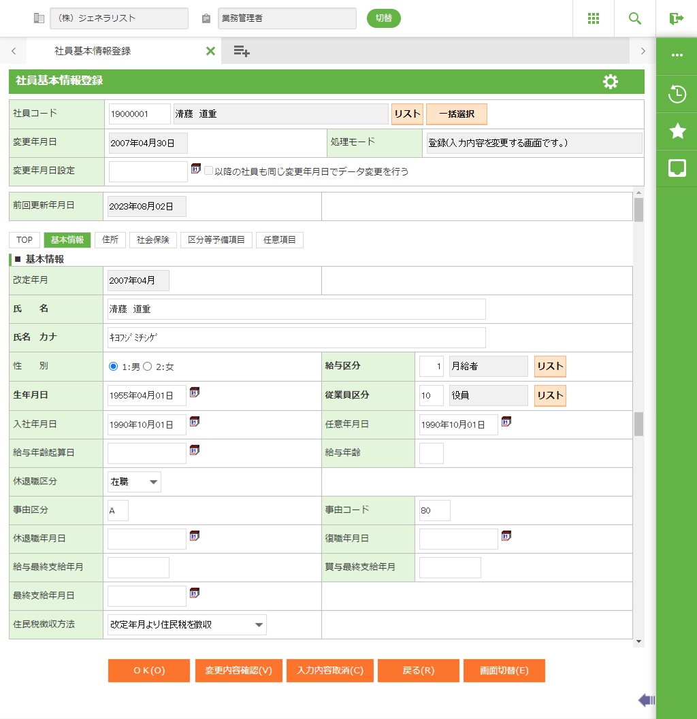Select the 1:男 radio button
This screenshot has height=719, width=697.
coord(114,367)
